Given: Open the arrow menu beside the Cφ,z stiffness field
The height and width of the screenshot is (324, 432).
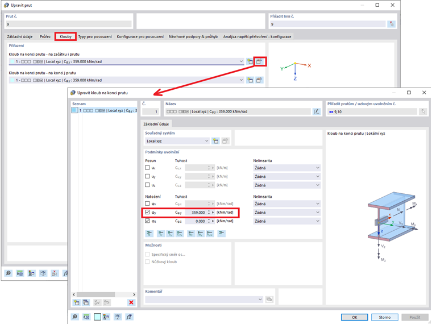Looking at the screenshot, I should [213, 221].
